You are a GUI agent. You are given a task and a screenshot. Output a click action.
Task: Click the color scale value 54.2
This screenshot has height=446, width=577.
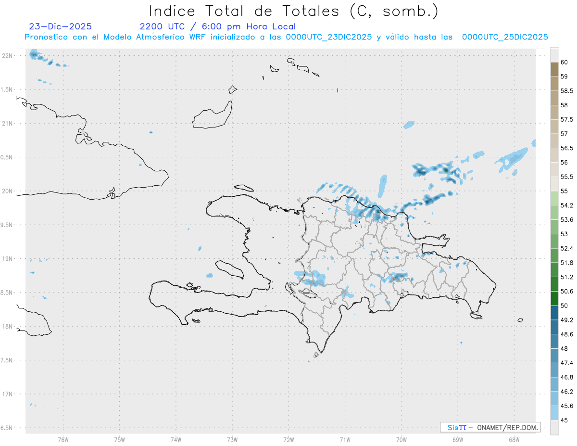point(566,205)
